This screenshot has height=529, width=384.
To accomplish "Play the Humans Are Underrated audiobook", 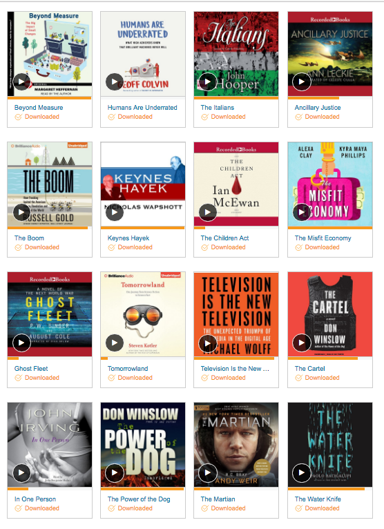I will [115, 81].
